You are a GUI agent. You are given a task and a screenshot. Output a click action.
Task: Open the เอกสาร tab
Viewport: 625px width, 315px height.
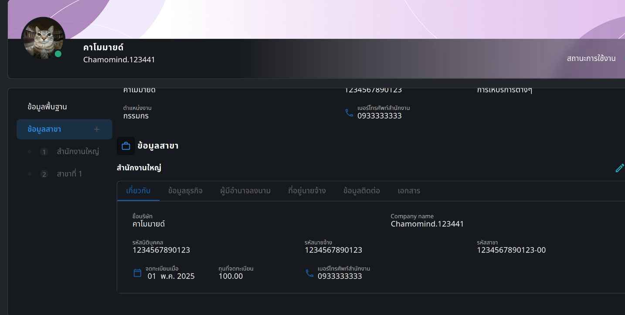pos(409,191)
